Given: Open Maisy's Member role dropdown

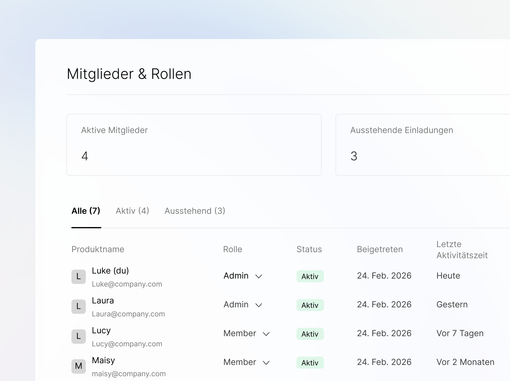Looking at the screenshot, I should 247,362.
